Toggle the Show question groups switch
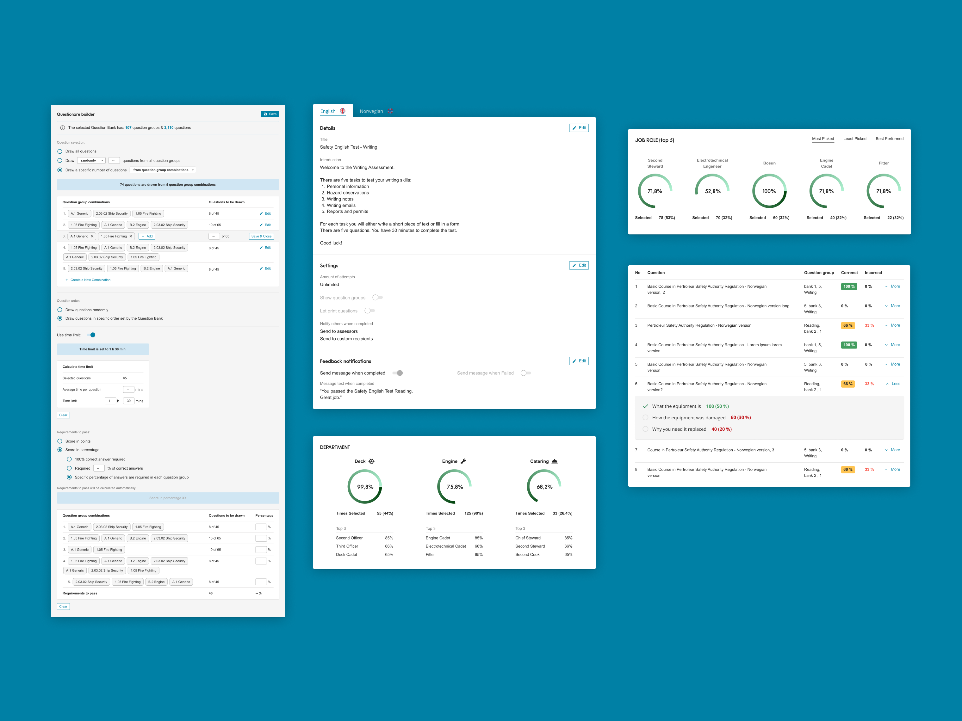The width and height of the screenshot is (962, 721). [377, 298]
